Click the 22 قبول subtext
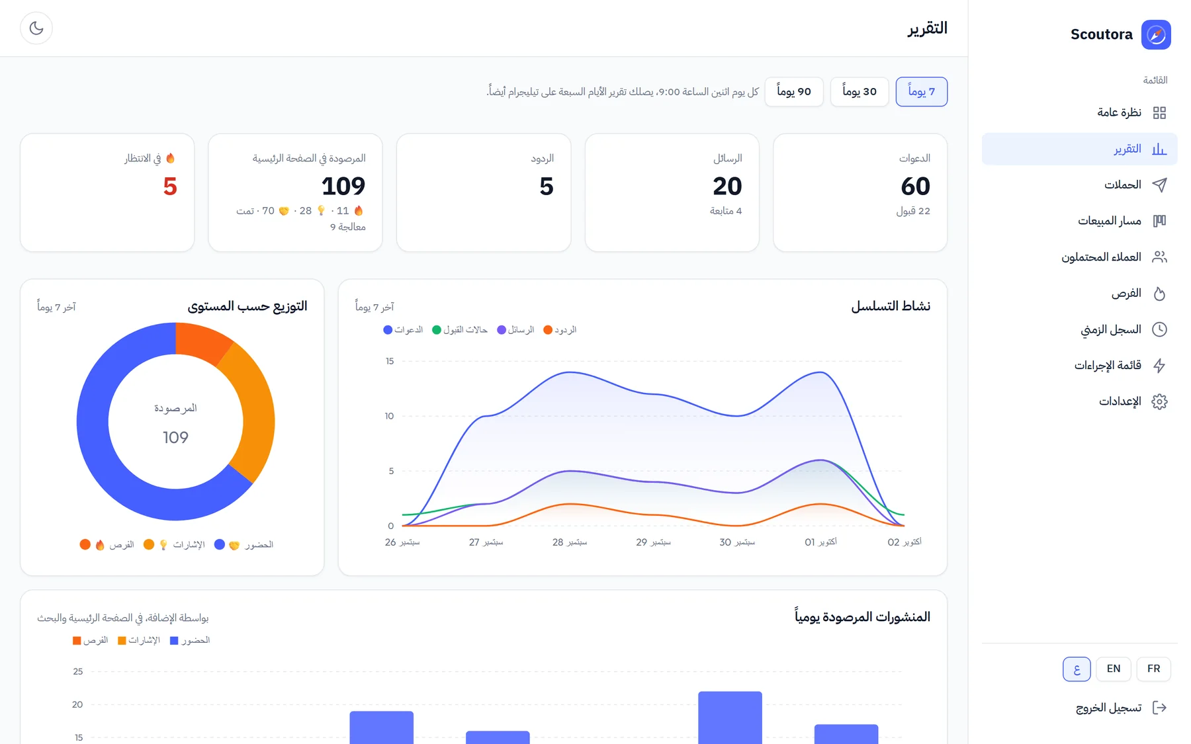1191x744 pixels. pyautogui.click(x=914, y=212)
